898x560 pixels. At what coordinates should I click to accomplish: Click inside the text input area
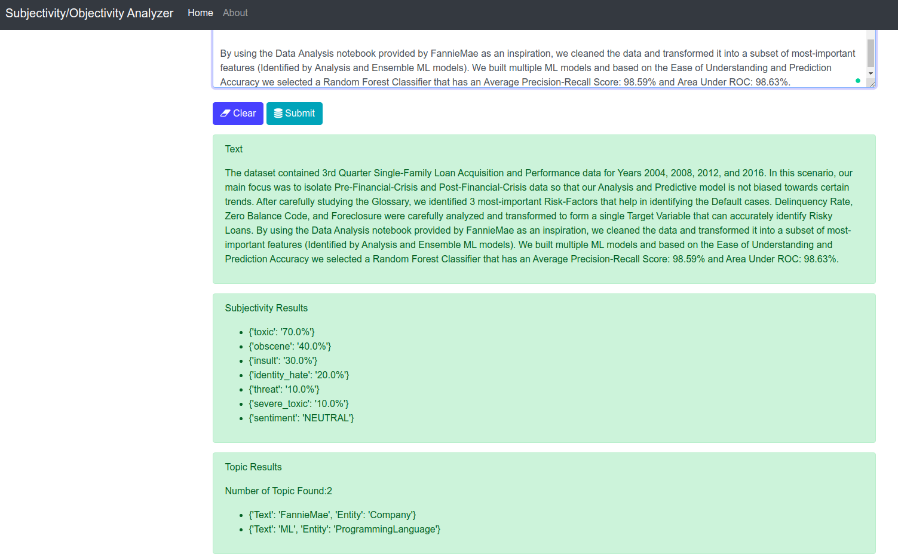pyautogui.click(x=539, y=59)
